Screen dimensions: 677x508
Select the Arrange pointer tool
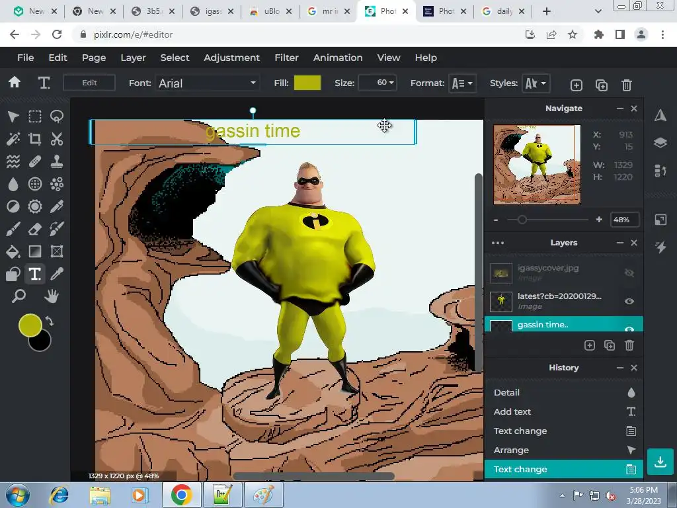[x=13, y=116]
